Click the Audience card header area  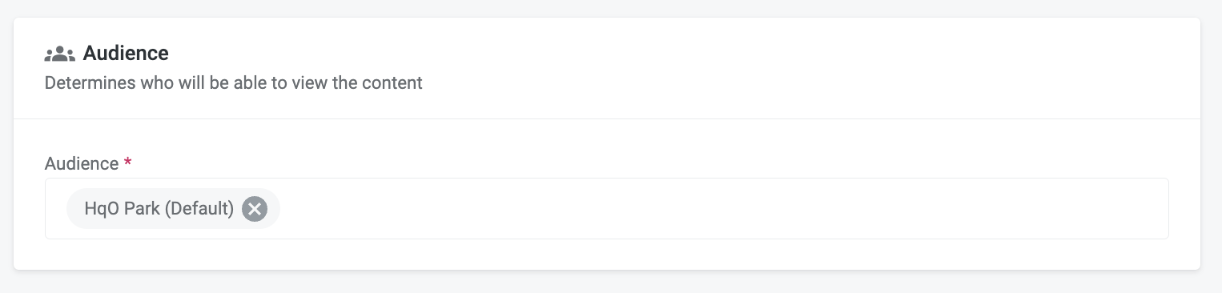tap(606, 68)
